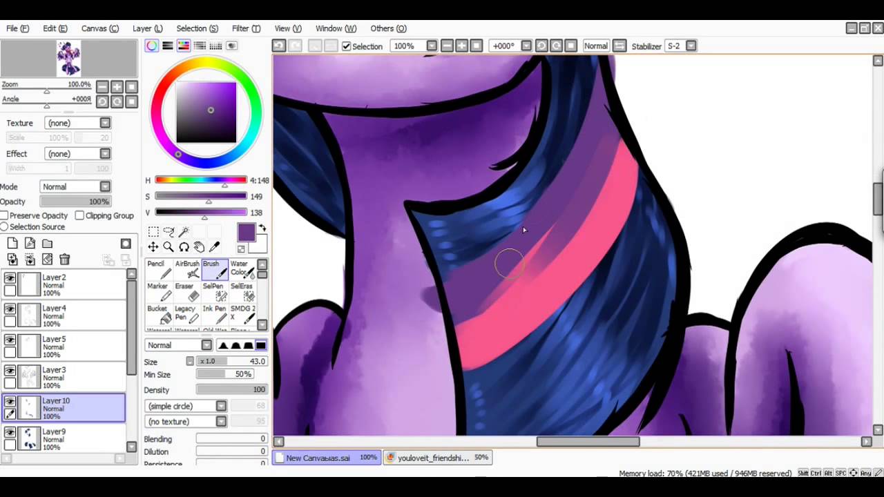
Task: Choose the magic wand tool
Action: tap(184, 232)
